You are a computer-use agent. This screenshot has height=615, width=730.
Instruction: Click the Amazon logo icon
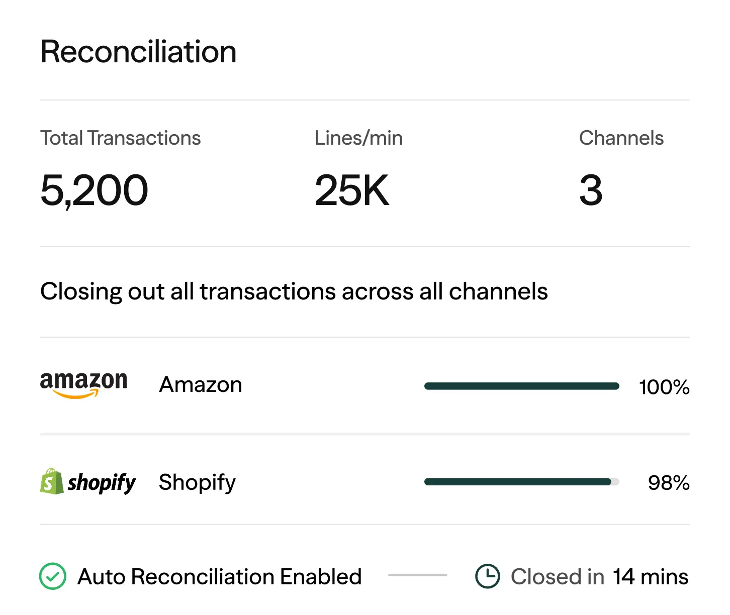point(83,385)
